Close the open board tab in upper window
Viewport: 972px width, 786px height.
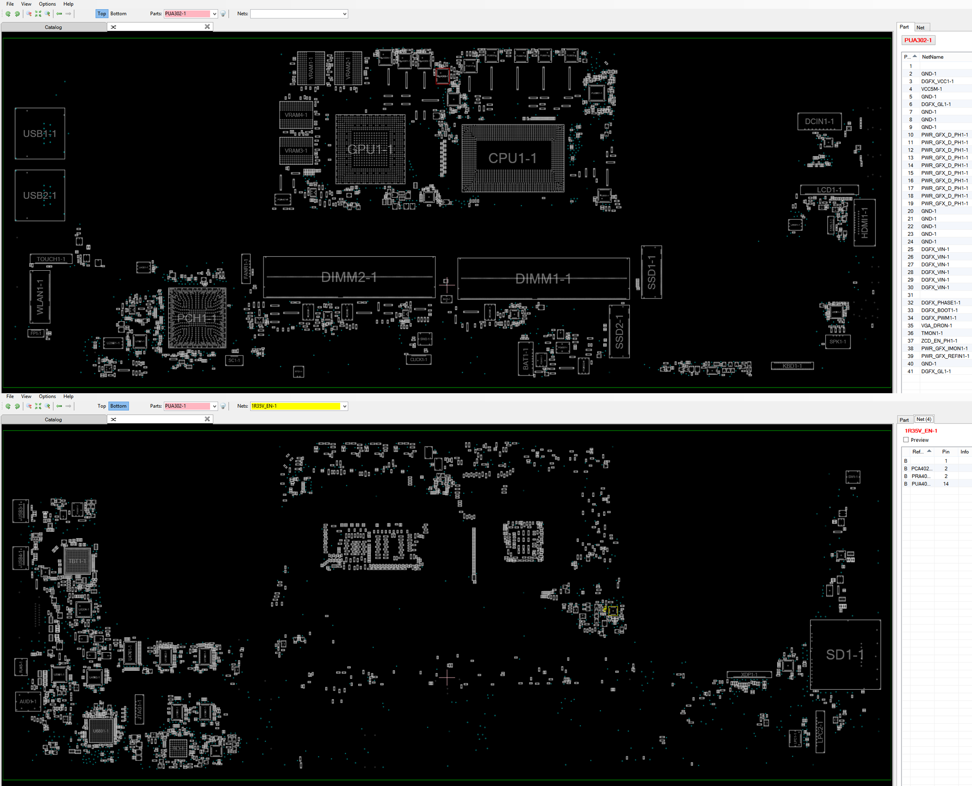[207, 27]
